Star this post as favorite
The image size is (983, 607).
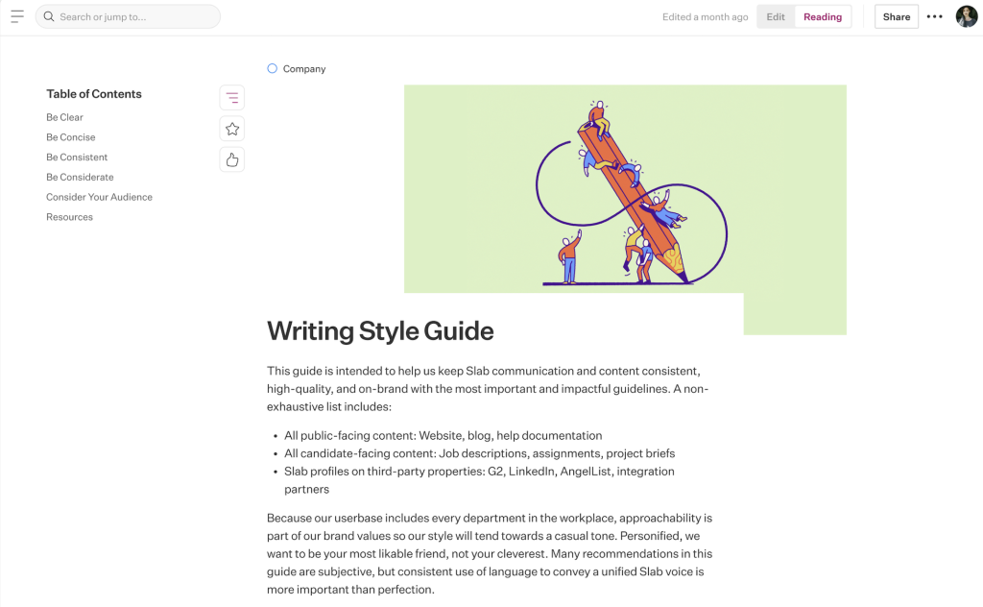click(232, 129)
